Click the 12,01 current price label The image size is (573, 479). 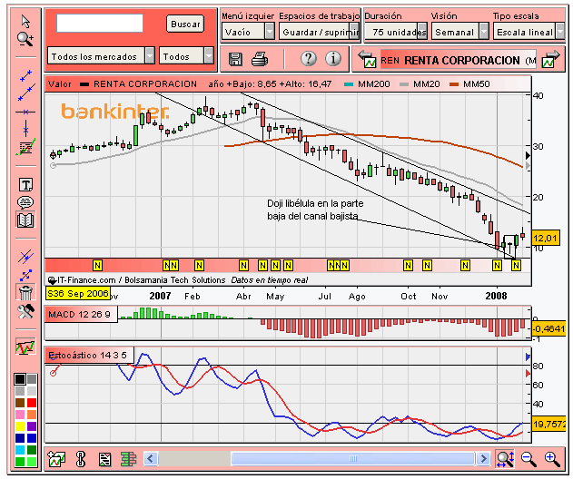point(546,239)
